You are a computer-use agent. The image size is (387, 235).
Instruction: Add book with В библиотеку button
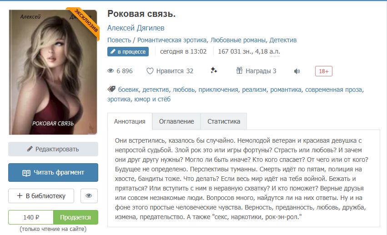[41, 196]
